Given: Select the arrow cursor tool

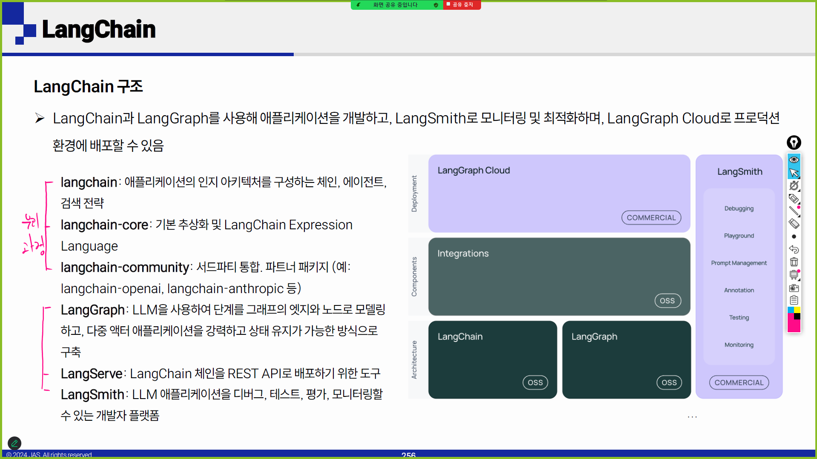Looking at the screenshot, I should pos(794,173).
